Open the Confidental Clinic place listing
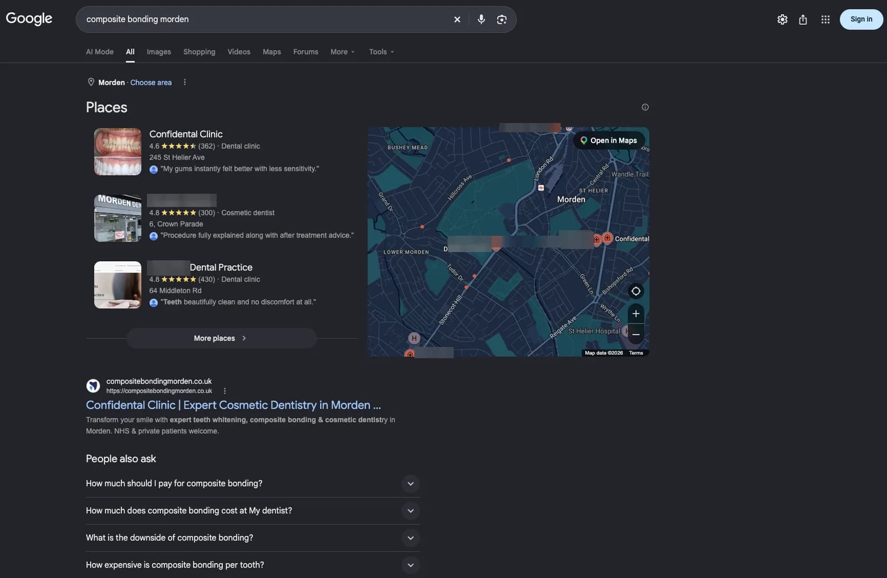The image size is (887, 578). click(x=186, y=134)
